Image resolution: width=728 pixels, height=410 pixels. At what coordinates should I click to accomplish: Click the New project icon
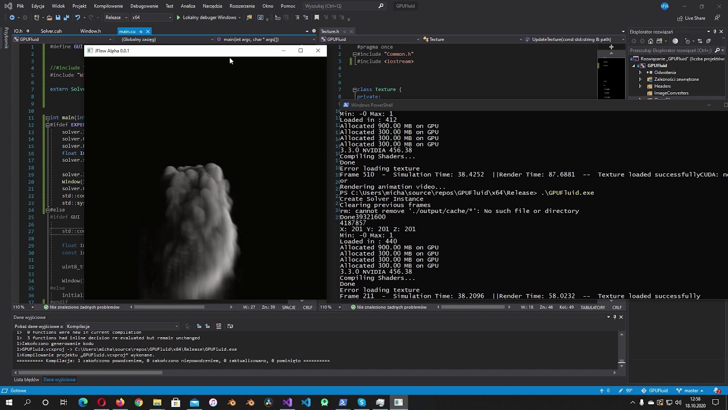tap(36, 18)
